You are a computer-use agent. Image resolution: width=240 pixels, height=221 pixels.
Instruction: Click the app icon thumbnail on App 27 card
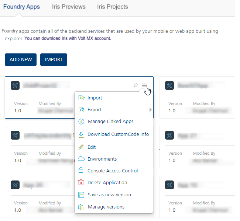(x=170, y=136)
